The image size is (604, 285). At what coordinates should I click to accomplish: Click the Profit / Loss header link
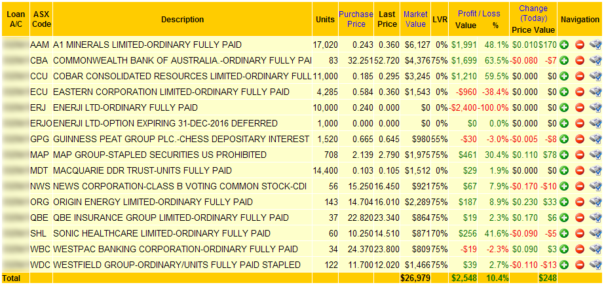pos(479,14)
